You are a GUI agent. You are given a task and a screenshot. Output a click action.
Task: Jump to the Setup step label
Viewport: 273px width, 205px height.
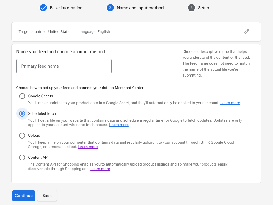tap(203, 8)
